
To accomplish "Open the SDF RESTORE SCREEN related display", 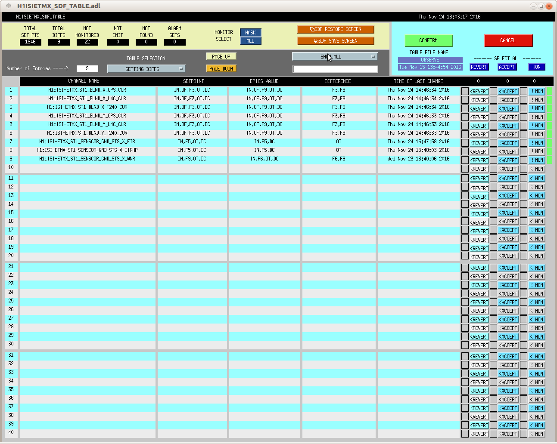I will [x=336, y=29].
